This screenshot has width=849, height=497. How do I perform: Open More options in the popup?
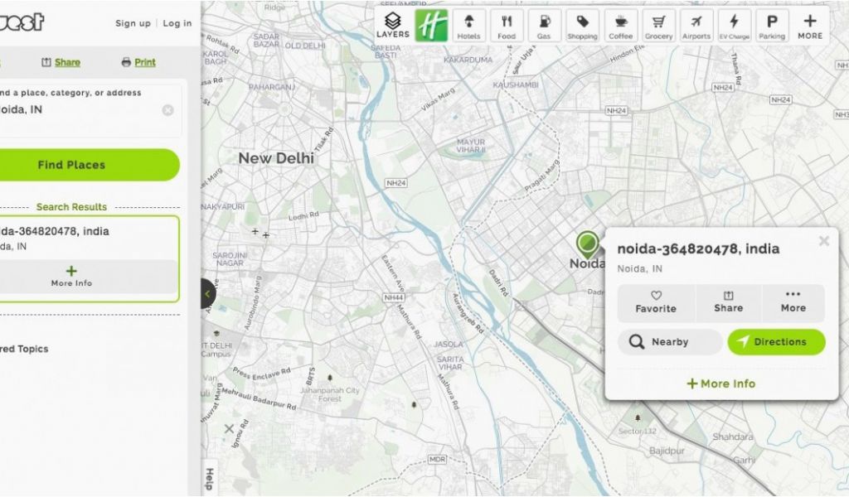(x=793, y=303)
